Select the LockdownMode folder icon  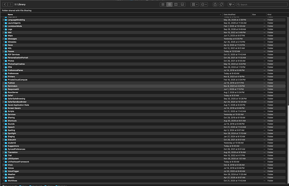[x=6, y=26]
